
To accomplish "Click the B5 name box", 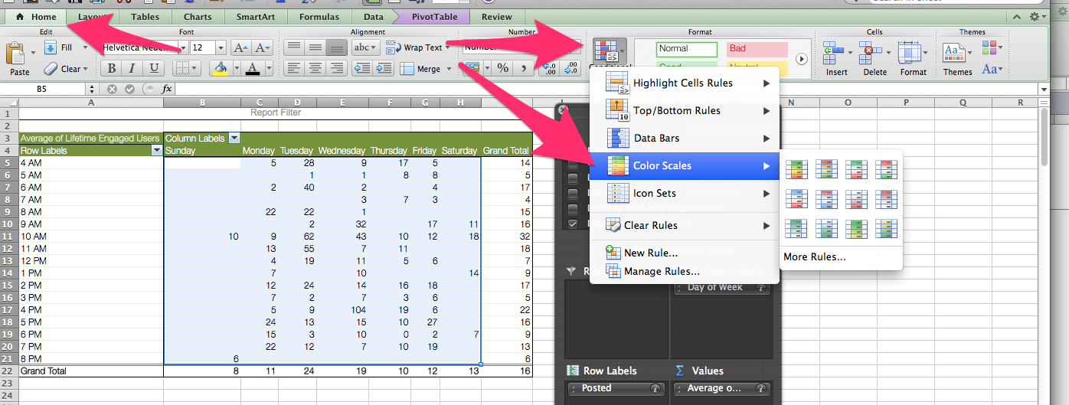I will (x=41, y=89).
